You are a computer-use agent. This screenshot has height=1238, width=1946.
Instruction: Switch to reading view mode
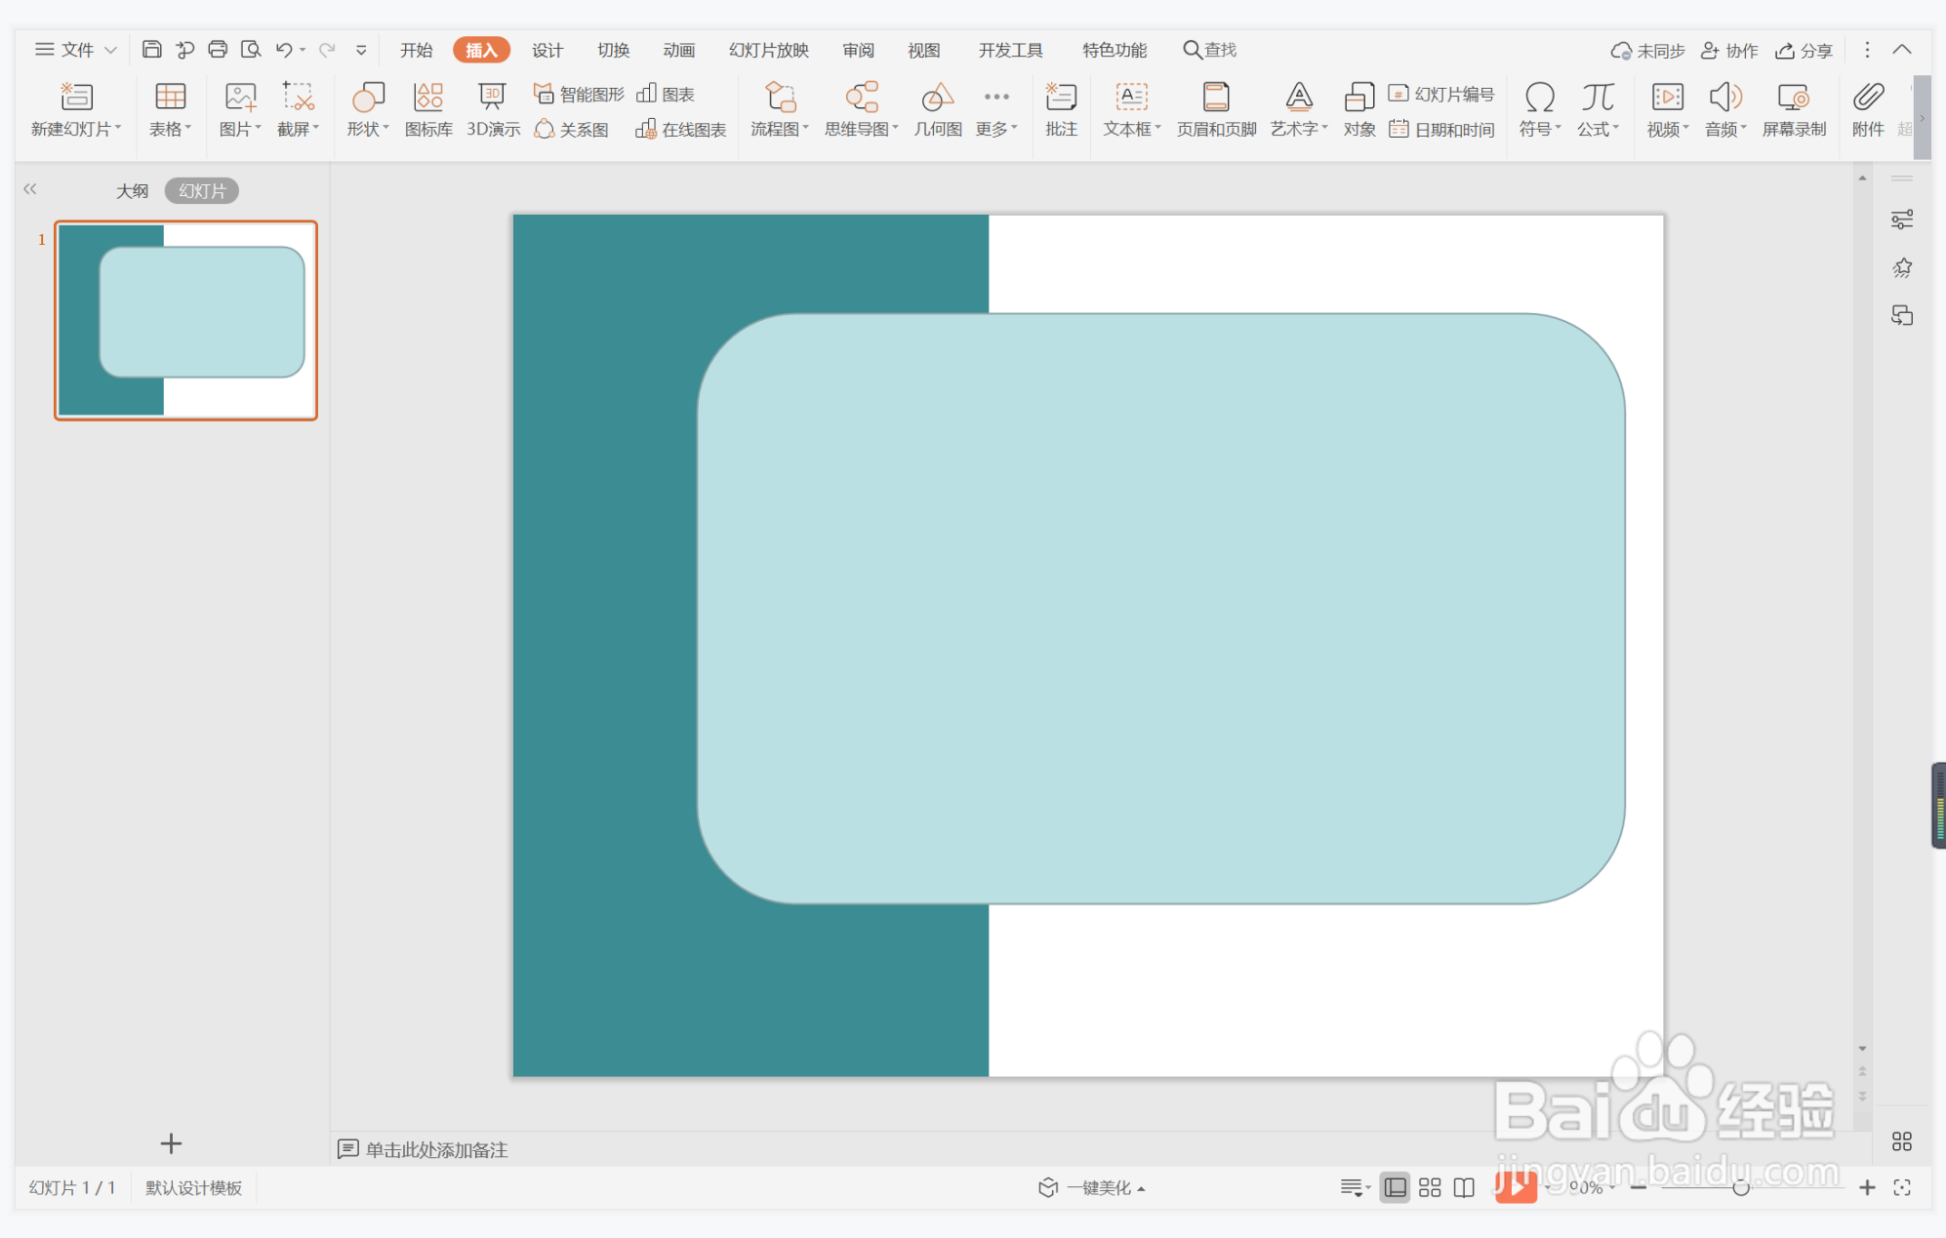(x=1464, y=1187)
